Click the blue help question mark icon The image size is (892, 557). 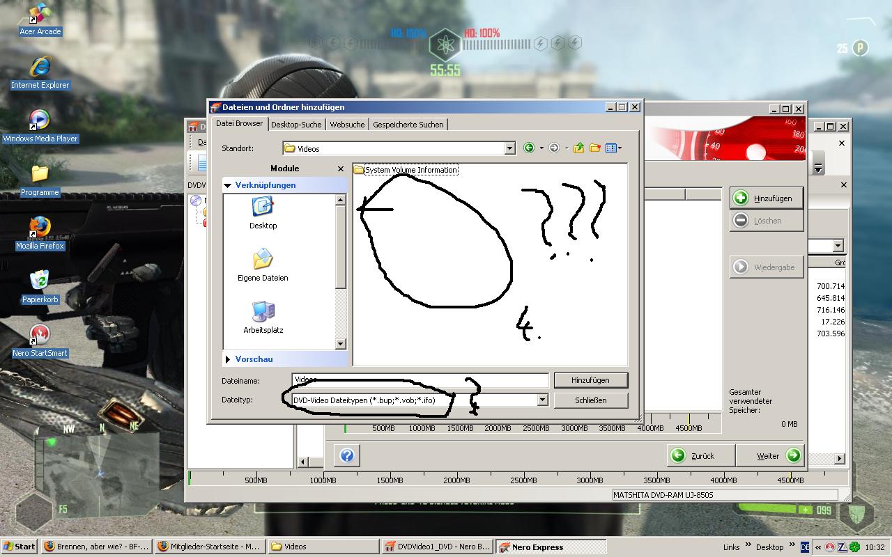tap(347, 456)
